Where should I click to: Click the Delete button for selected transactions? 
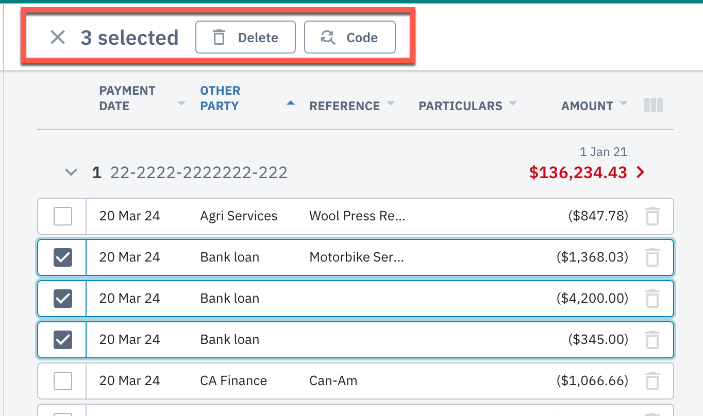(x=245, y=37)
